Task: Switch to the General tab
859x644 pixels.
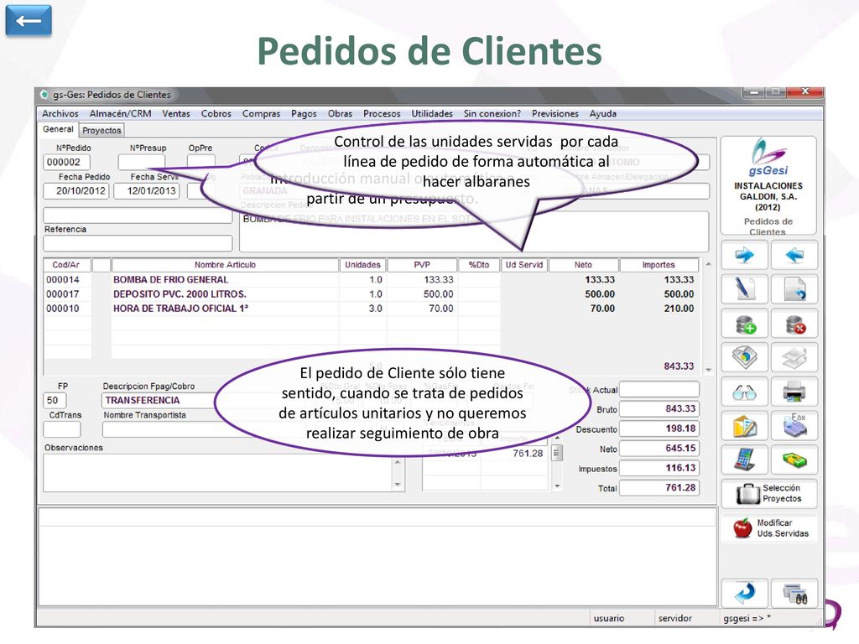Action: [x=58, y=129]
